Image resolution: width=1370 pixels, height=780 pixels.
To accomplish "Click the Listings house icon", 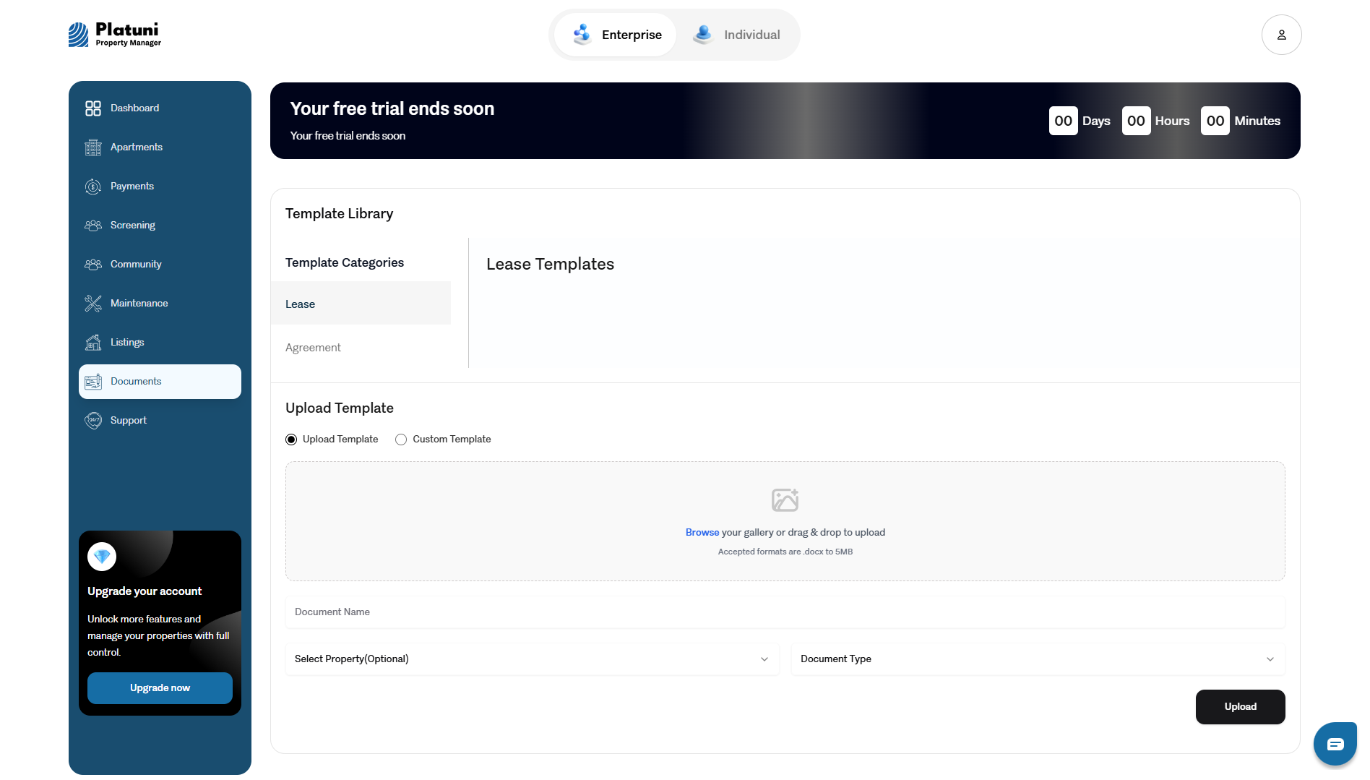I will pos(93,343).
